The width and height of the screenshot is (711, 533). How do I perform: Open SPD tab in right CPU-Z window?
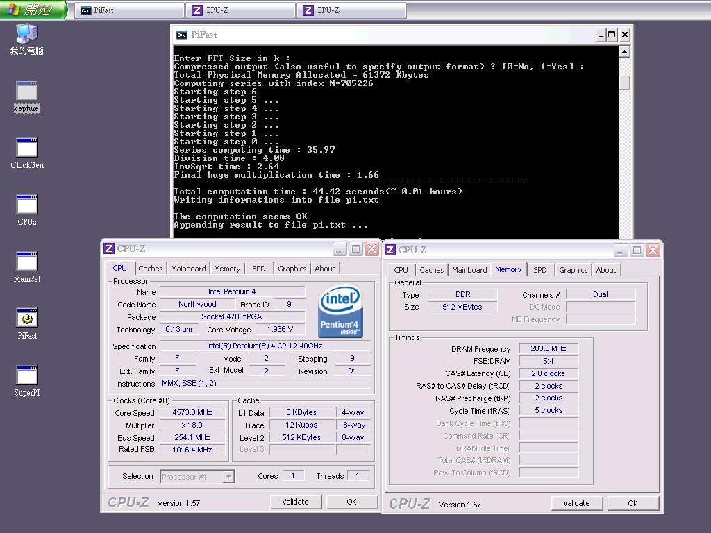coord(540,270)
